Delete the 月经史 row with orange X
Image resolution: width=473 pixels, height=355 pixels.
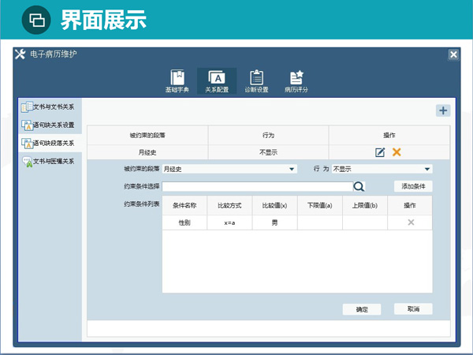pyautogui.click(x=397, y=152)
